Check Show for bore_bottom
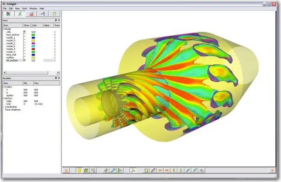Image resolution: width=281 pixels, height=182 pixels. 24,35
